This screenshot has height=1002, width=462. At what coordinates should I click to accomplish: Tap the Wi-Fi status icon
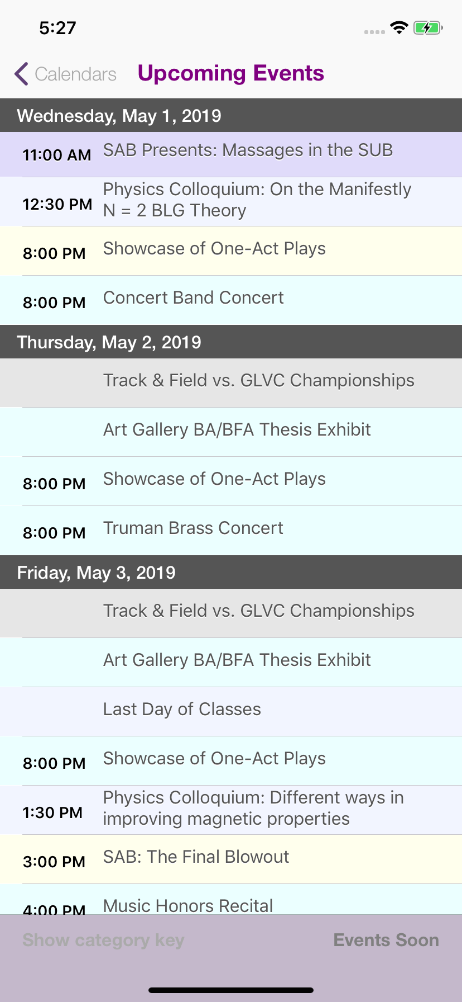(399, 27)
